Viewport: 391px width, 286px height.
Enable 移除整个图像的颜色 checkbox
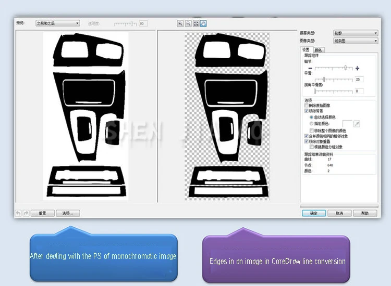(x=311, y=131)
